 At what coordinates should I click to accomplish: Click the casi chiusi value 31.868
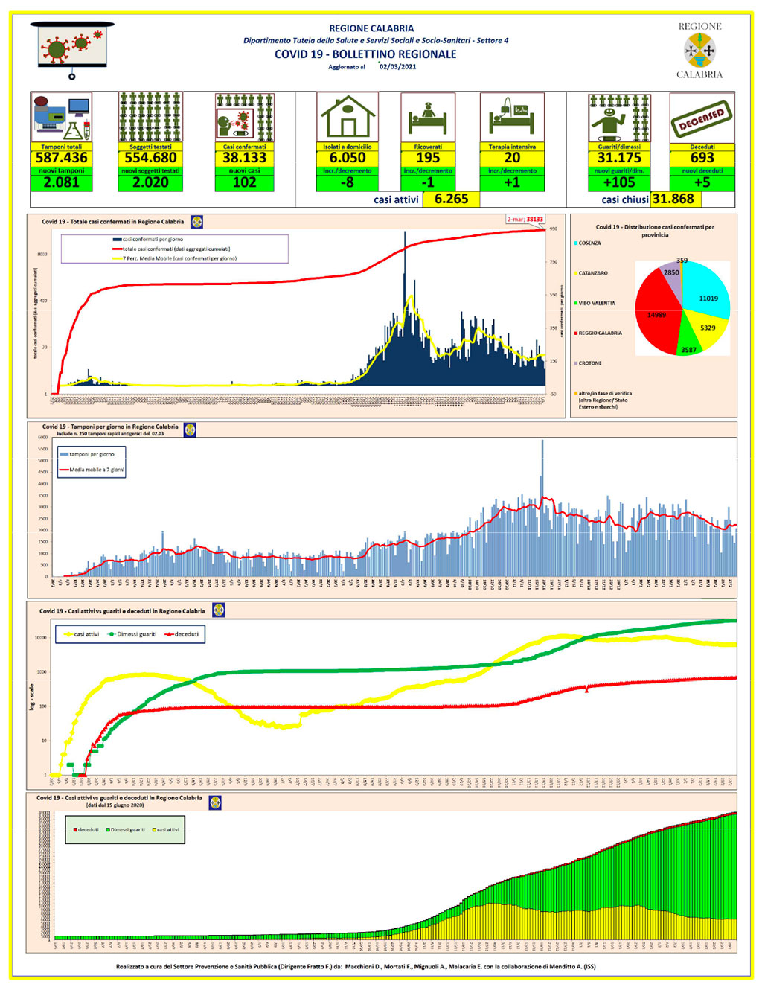673,199
